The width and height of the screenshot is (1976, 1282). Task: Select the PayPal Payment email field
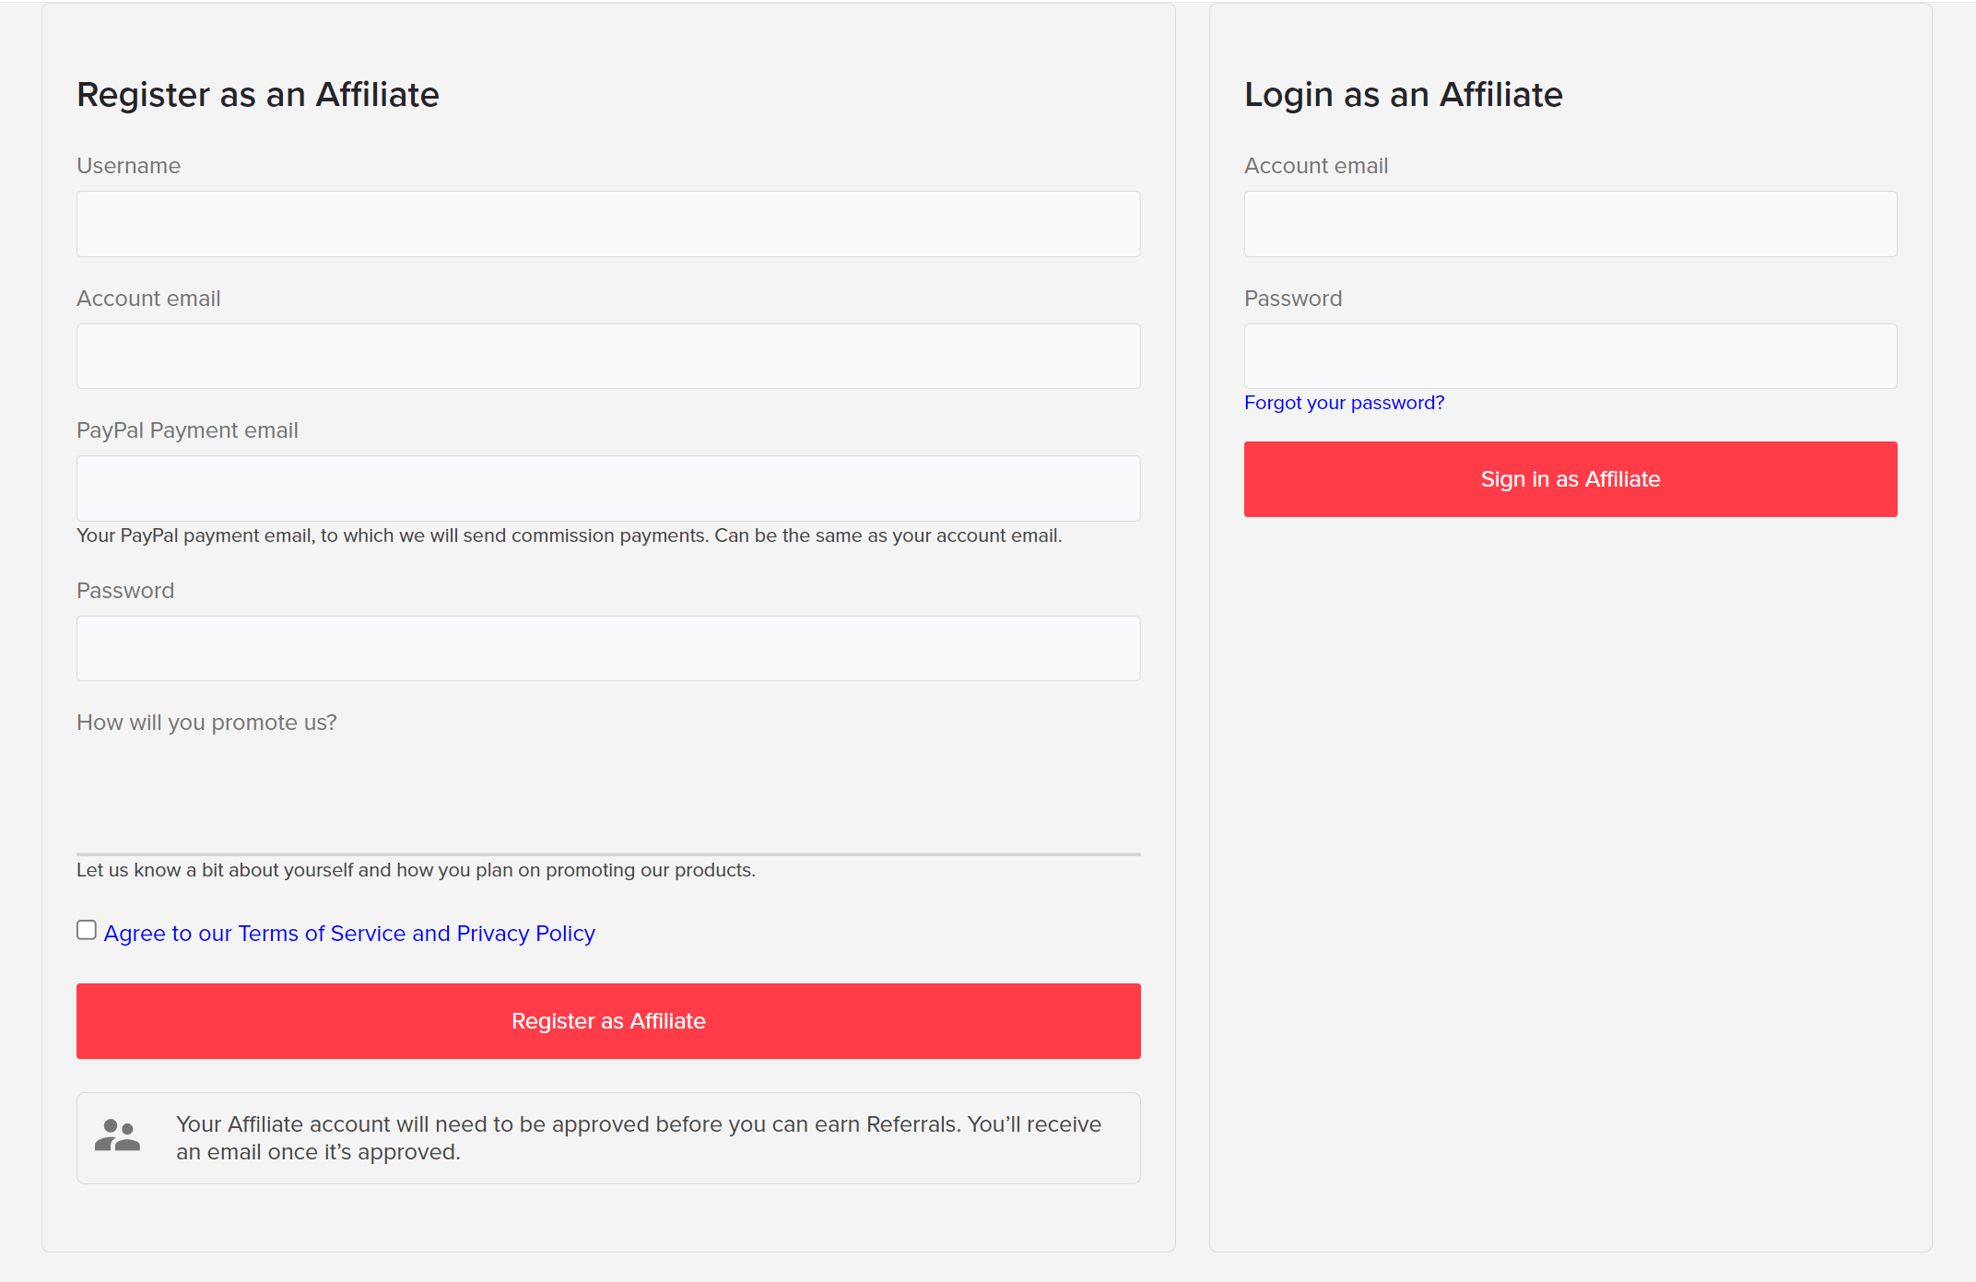[x=608, y=488]
